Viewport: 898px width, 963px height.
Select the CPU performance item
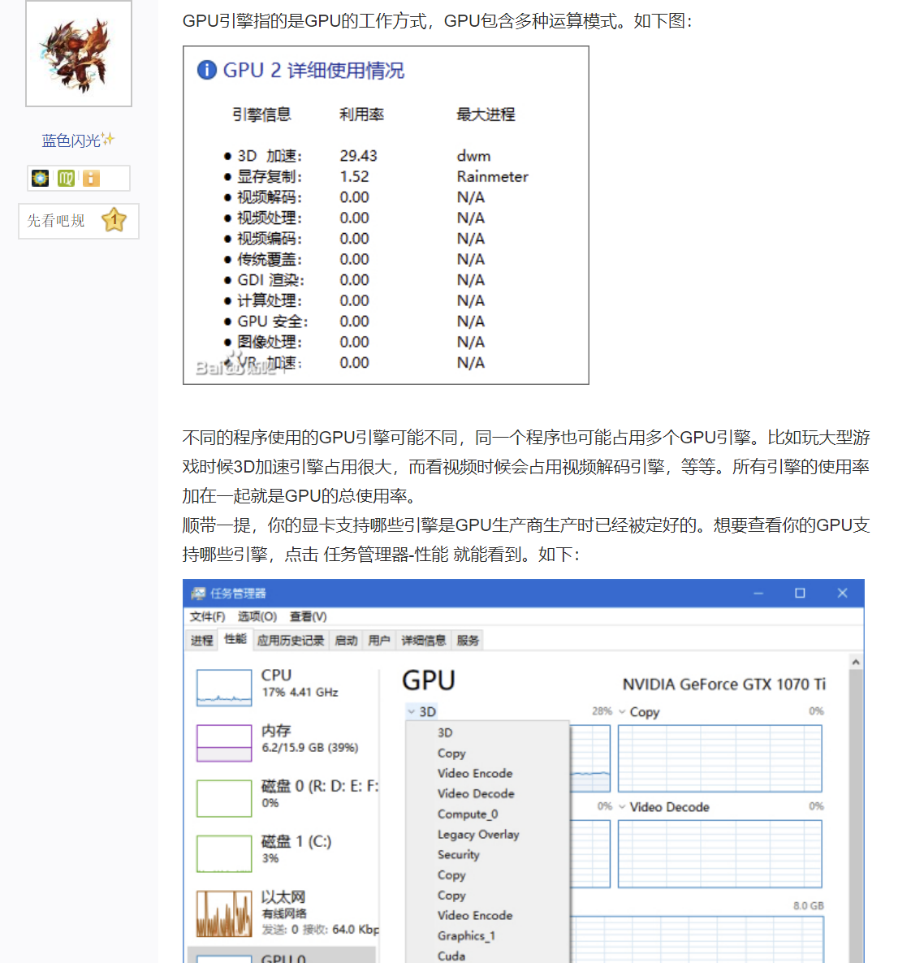(284, 687)
